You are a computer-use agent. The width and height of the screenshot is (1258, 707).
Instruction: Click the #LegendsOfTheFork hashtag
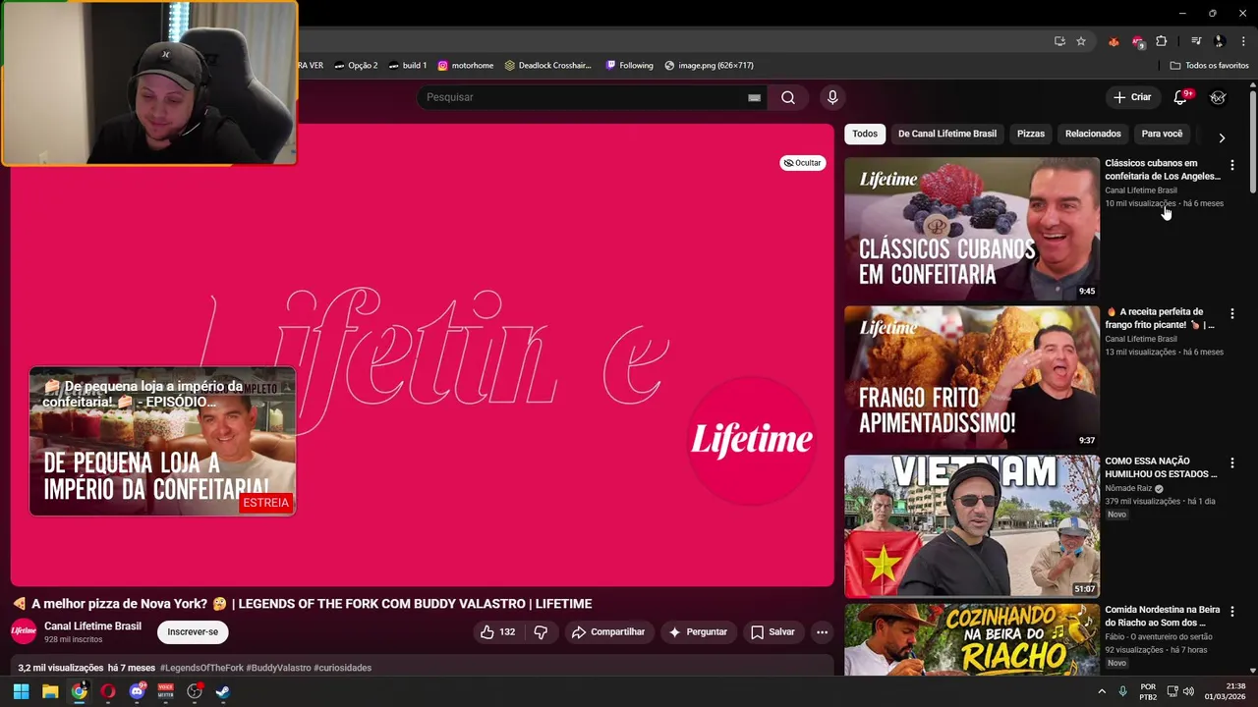click(x=201, y=668)
